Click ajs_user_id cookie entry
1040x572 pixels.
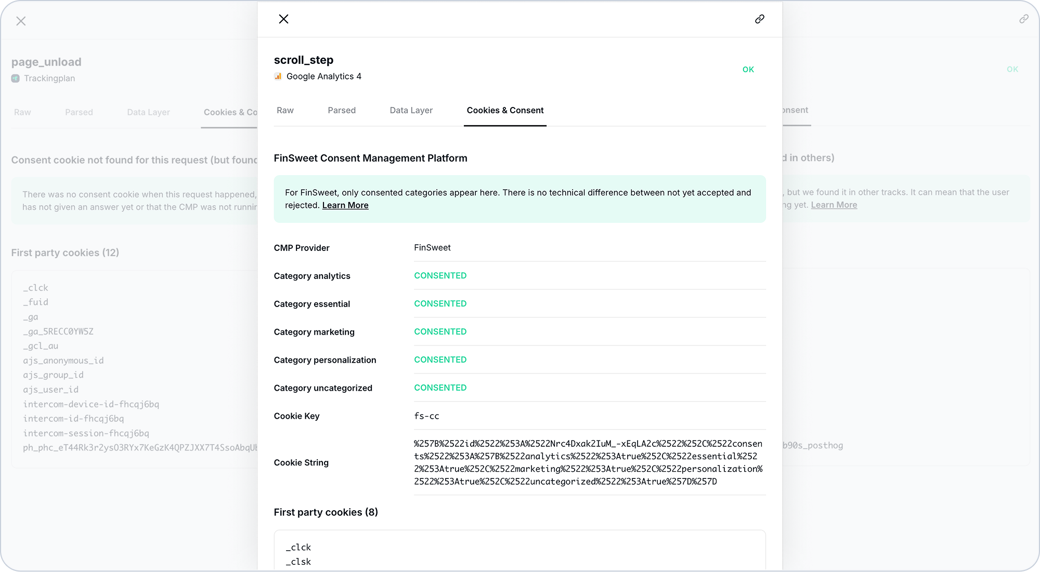[x=51, y=390]
